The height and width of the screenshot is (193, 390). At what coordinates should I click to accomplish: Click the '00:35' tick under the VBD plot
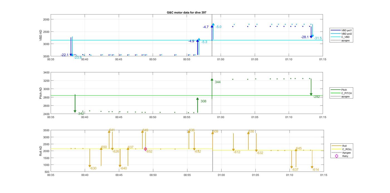click(x=51, y=59)
